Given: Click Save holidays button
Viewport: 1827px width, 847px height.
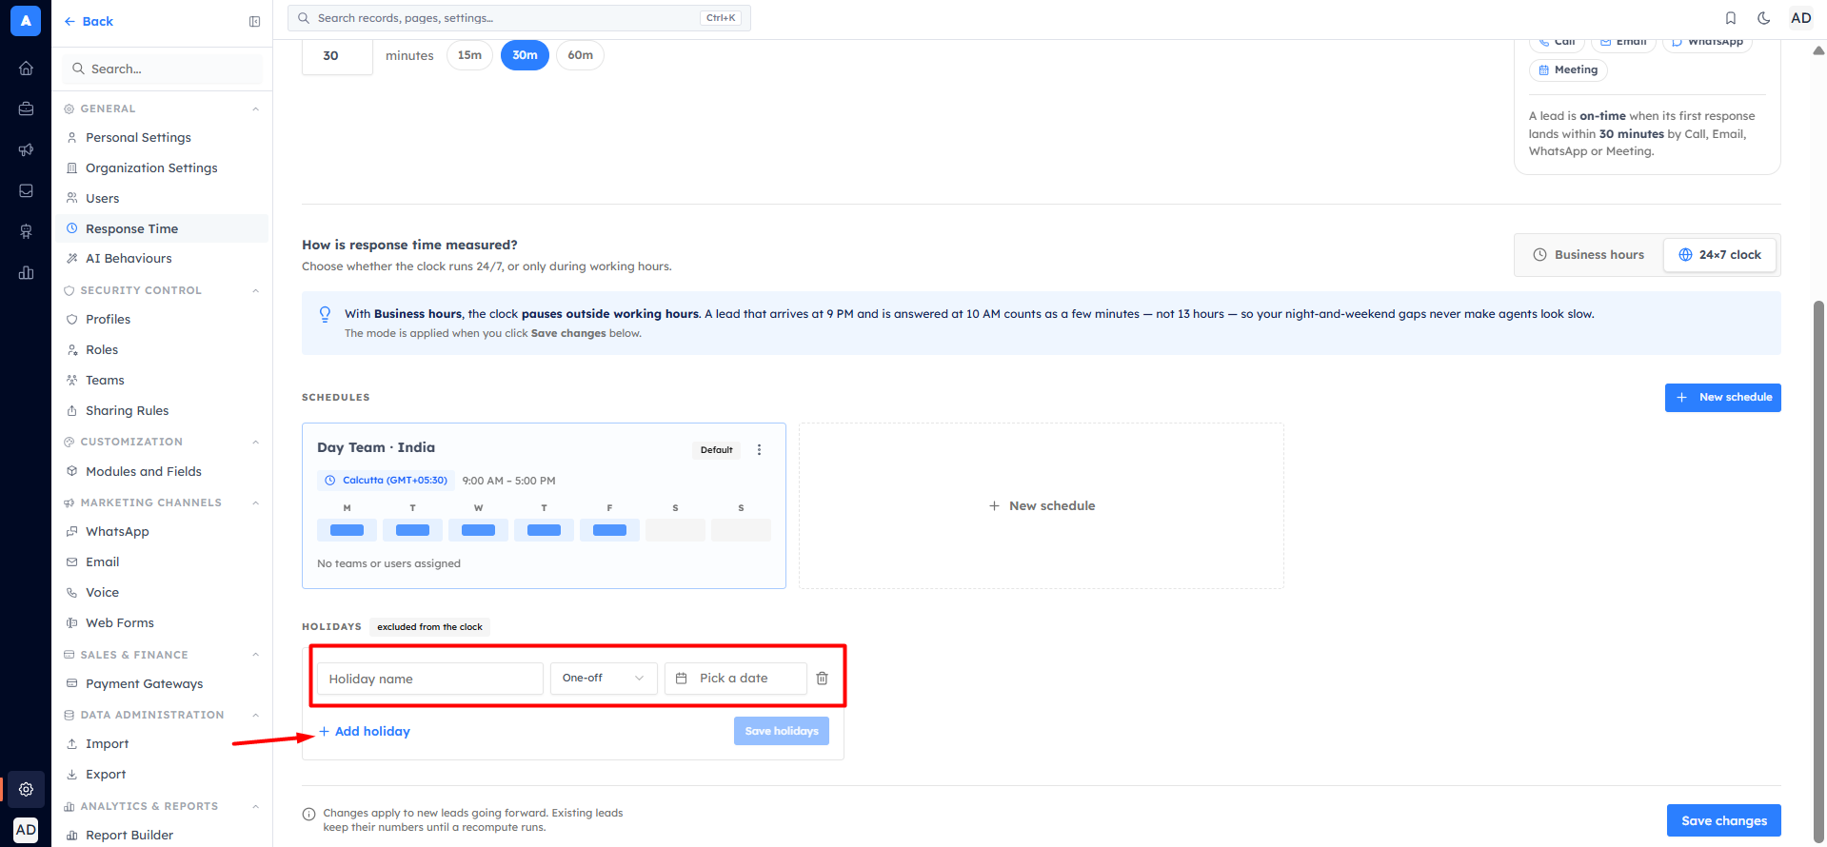Looking at the screenshot, I should 782,731.
